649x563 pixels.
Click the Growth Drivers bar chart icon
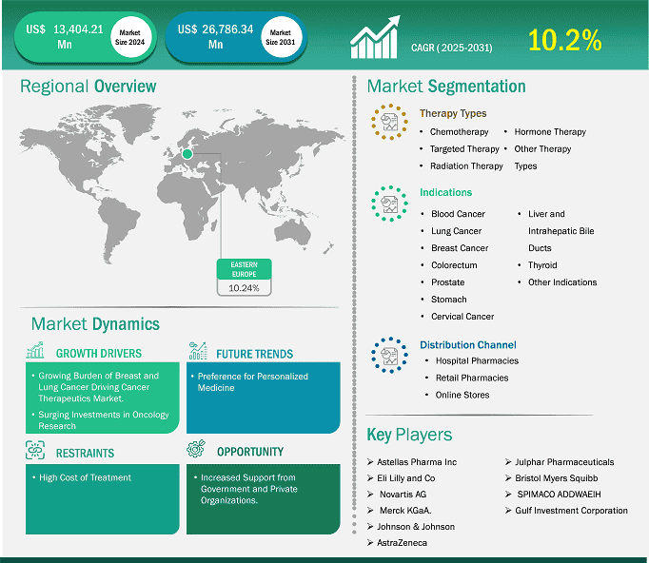35,350
